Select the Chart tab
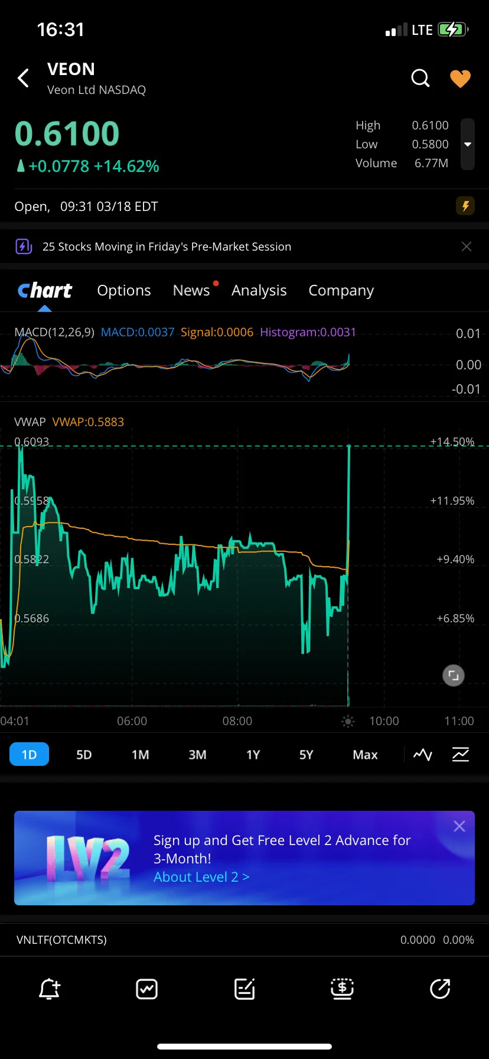Screen dimensions: 489x1059 pos(45,290)
